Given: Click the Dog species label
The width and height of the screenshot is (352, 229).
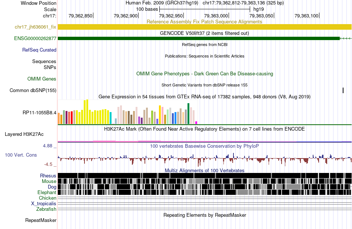Looking at the screenshot, I should [52, 187].
